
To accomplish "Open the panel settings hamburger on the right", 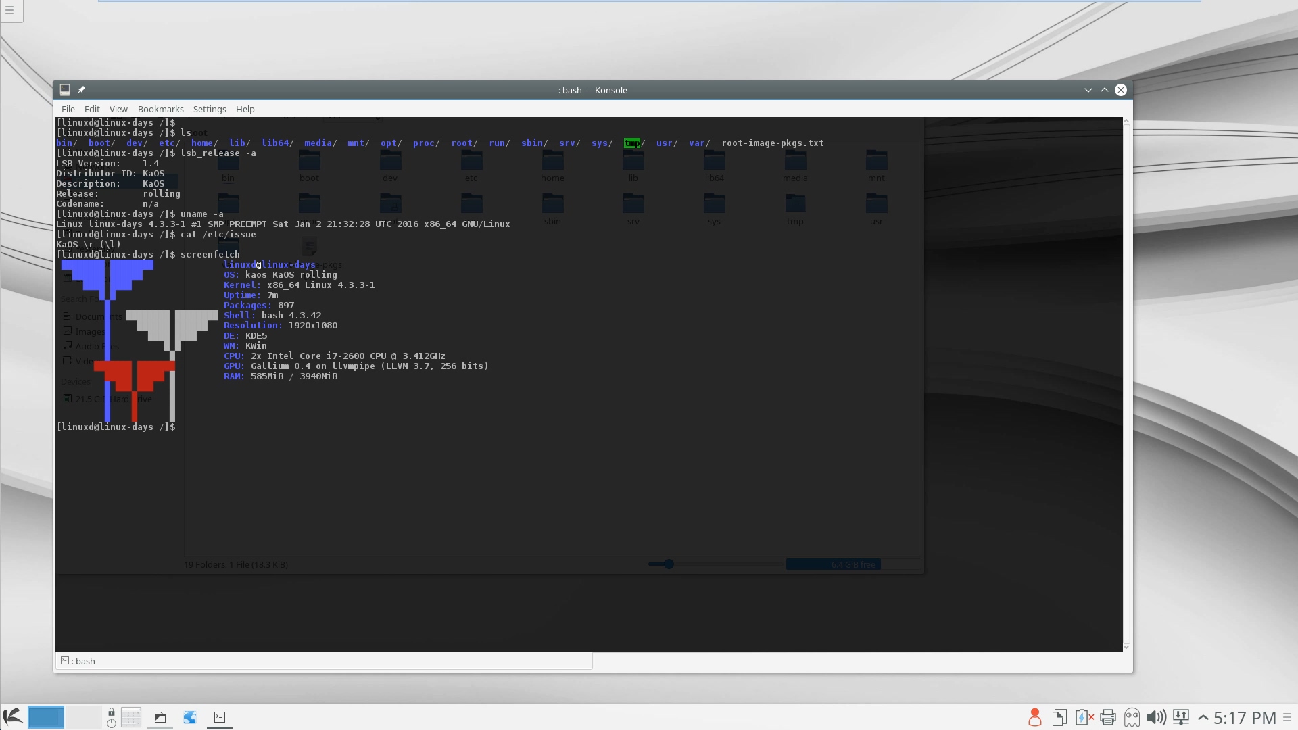I will pyautogui.click(x=1287, y=717).
